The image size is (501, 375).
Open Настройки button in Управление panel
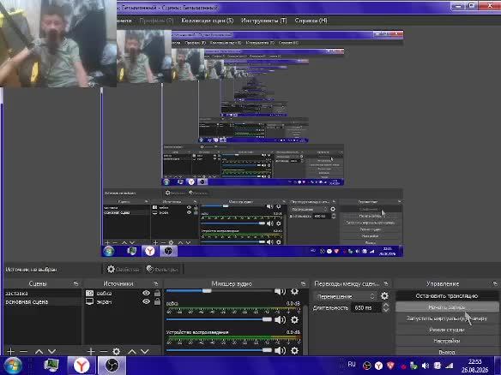(447, 341)
